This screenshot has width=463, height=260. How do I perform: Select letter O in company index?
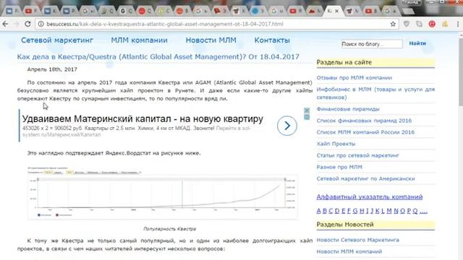402,211
